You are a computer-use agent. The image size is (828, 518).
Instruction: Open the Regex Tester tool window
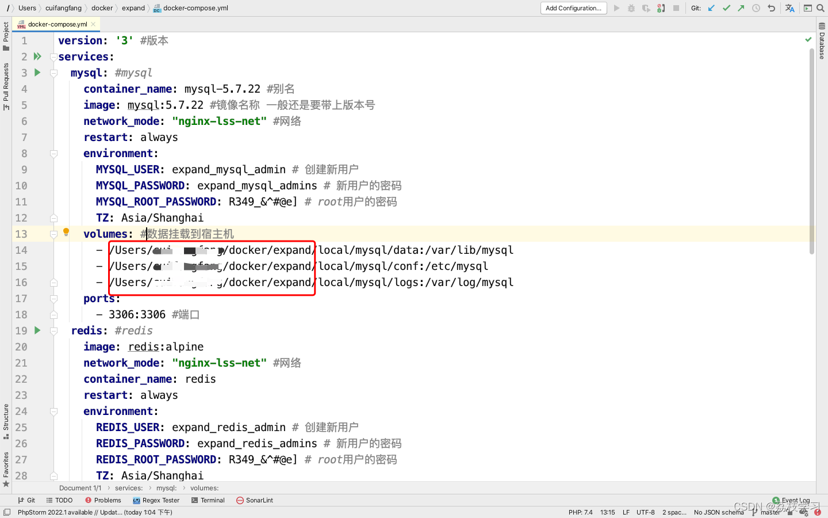[156, 500]
